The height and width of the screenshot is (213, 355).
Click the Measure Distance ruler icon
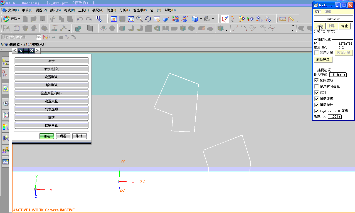coord(283,19)
